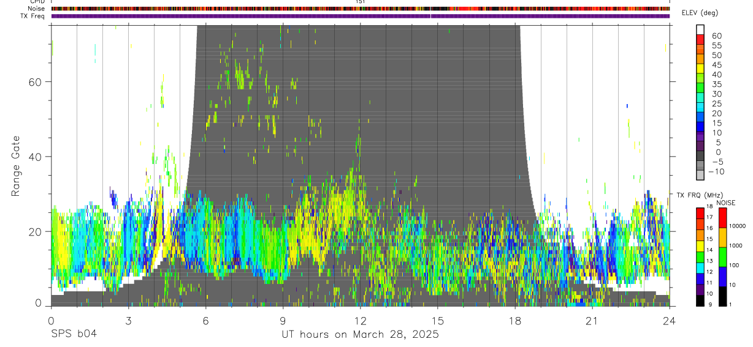Click the '18' tick on UT hours axis
The width and height of the screenshot is (753, 347).
pyautogui.click(x=514, y=320)
